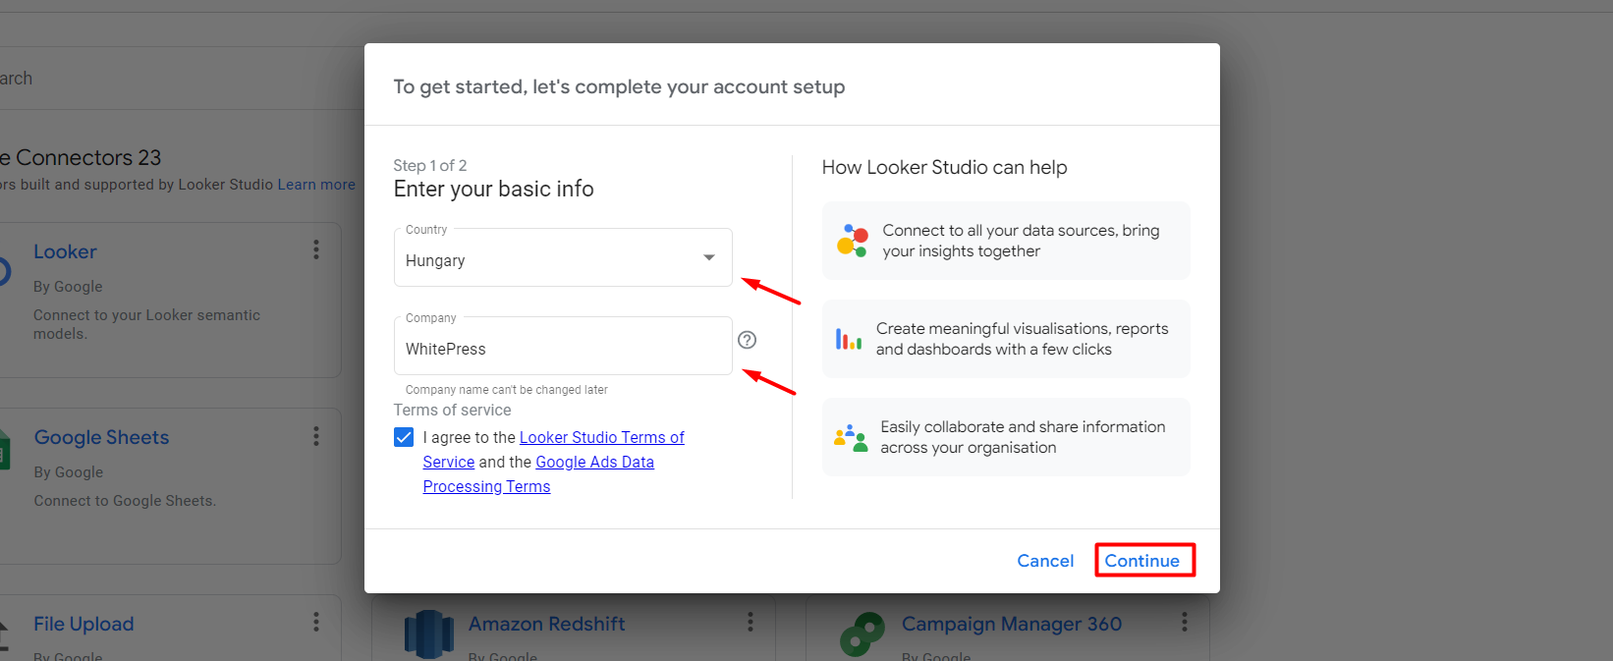Select the Looker connector title

point(65,251)
